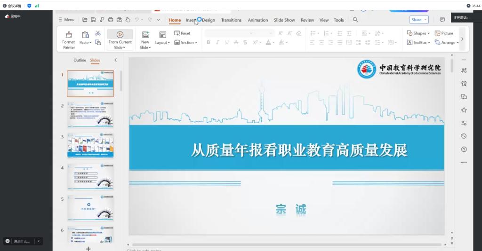The height and width of the screenshot is (251, 482).
Task: Open the Outline pane tab
Action: click(x=80, y=60)
